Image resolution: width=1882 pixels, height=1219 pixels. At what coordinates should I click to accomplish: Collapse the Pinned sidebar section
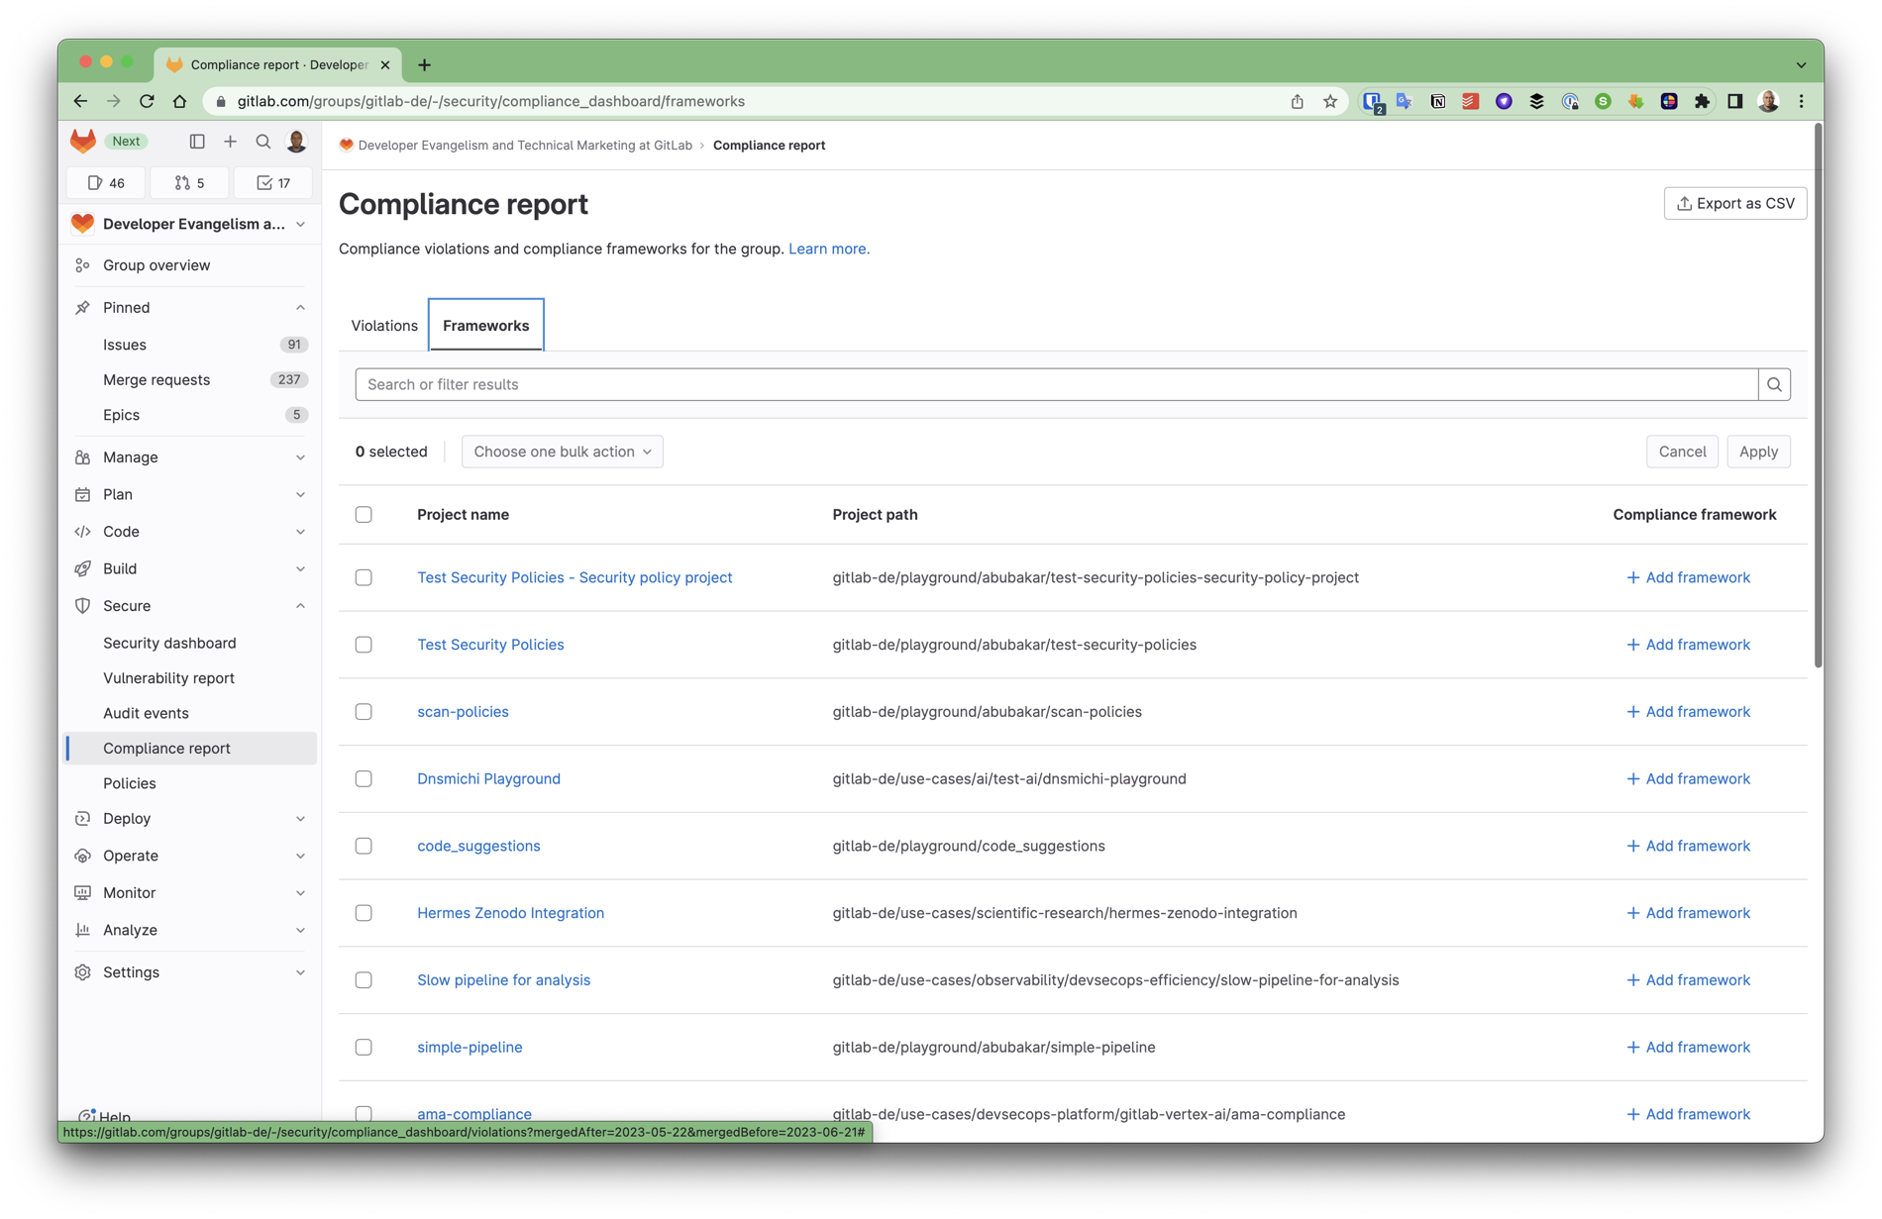[190, 308]
